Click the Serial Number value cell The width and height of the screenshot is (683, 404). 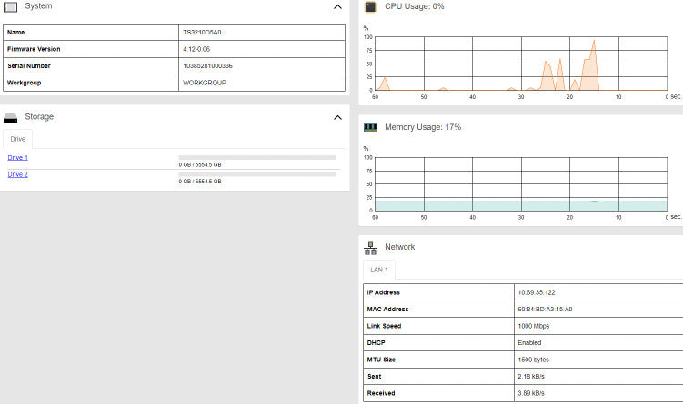[x=262, y=65]
